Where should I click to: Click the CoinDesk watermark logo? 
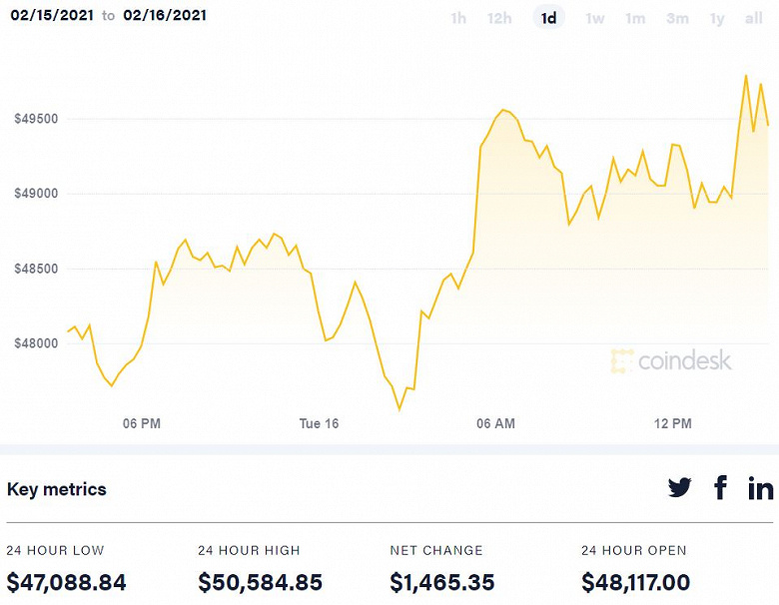click(671, 360)
